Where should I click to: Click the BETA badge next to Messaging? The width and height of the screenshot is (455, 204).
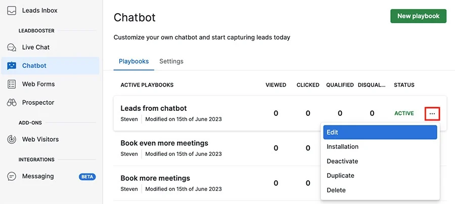[x=87, y=177]
